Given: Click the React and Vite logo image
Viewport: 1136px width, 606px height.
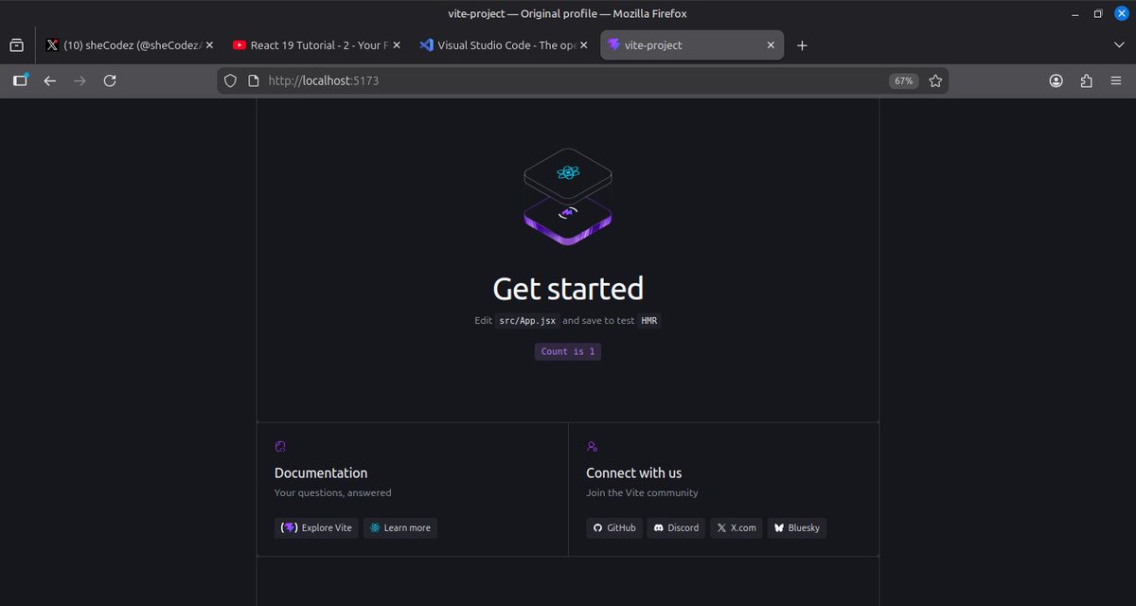Looking at the screenshot, I should coord(568,196).
